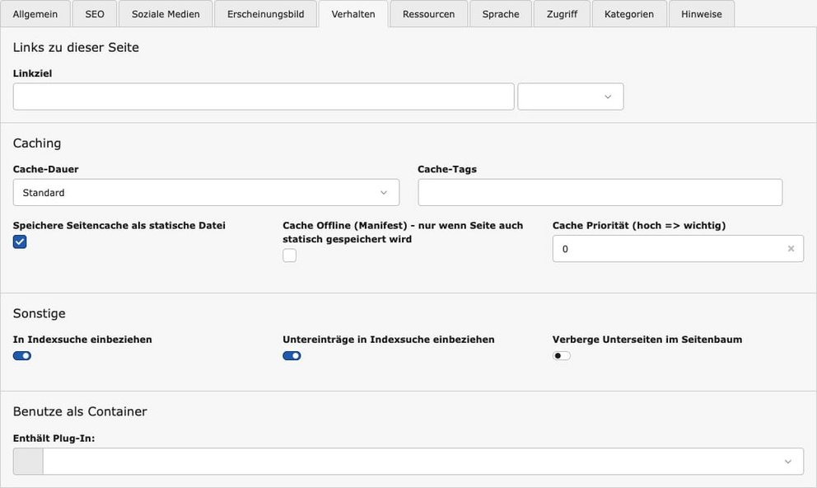Focus the Cache-Tags input field
The width and height of the screenshot is (817, 488).
pyautogui.click(x=600, y=193)
